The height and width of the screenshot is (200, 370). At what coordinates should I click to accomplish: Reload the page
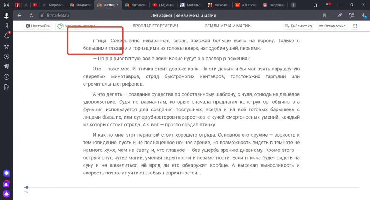[x=31, y=16]
